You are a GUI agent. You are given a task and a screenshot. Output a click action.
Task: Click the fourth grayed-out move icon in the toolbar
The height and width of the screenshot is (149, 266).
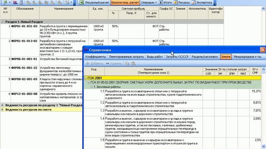46,2
